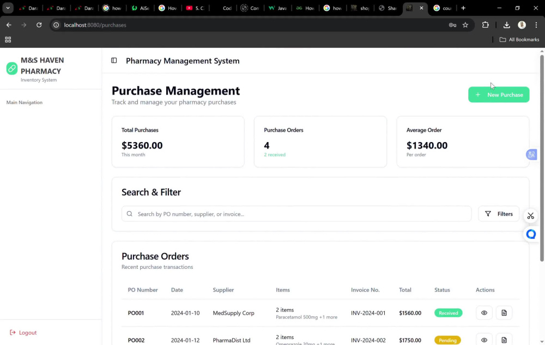Open the Apps grid in bookmarks bar
545x345 pixels.
point(8,40)
